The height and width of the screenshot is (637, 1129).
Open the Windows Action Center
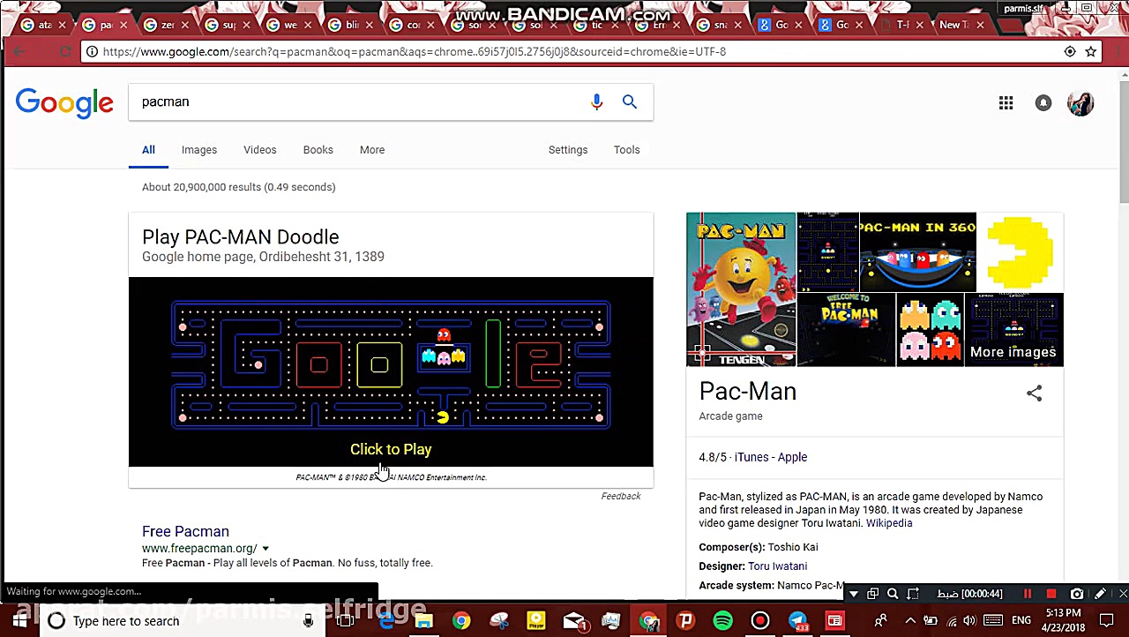1107,621
